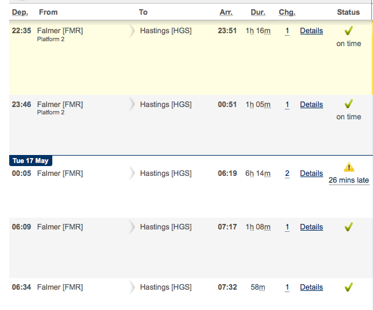Click the 1 change link for 22:35 train

point(287,31)
